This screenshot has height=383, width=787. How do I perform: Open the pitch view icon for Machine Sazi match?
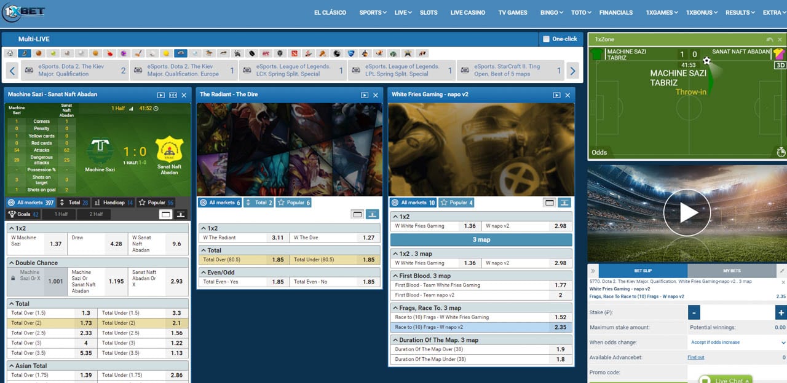point(173,95)
